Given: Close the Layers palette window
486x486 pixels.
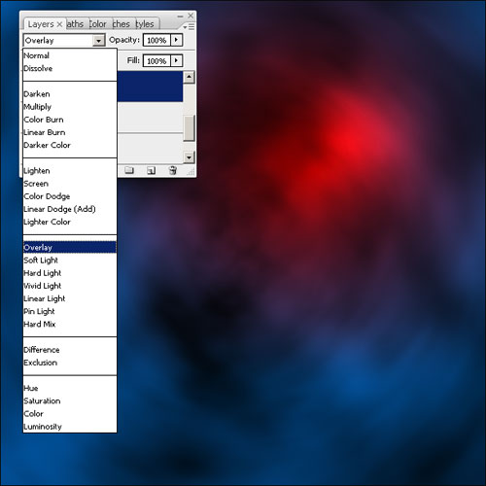Looking at the screenshot, I should (x=191, y=16).
